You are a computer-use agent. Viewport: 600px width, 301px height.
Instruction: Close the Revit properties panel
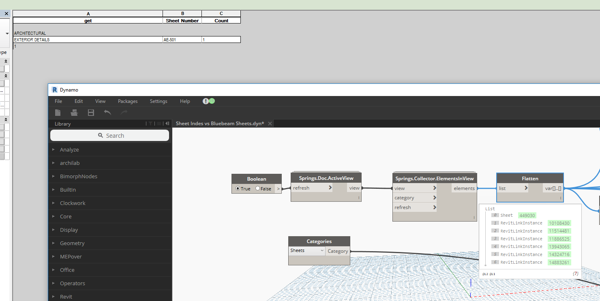[x=6, y=14]
